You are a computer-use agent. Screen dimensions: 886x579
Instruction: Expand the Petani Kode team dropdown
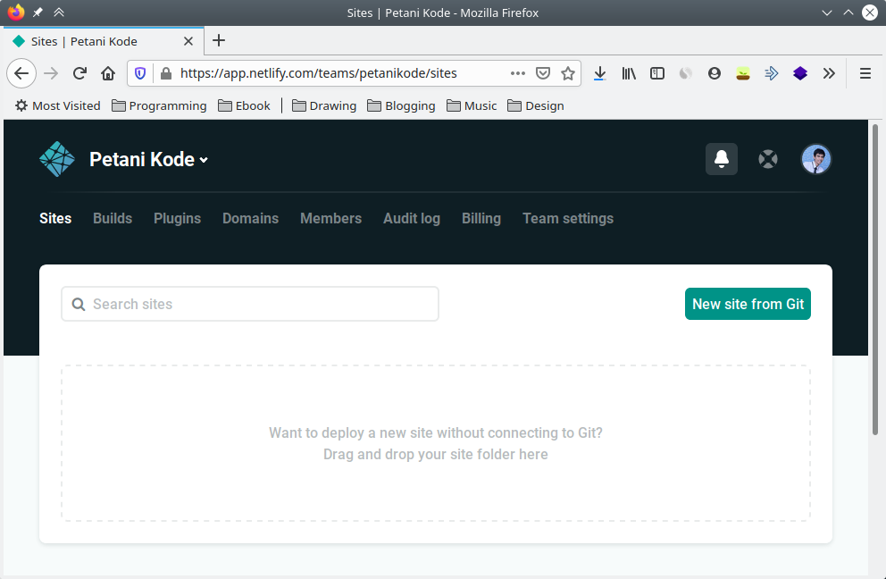coord(204,160)
